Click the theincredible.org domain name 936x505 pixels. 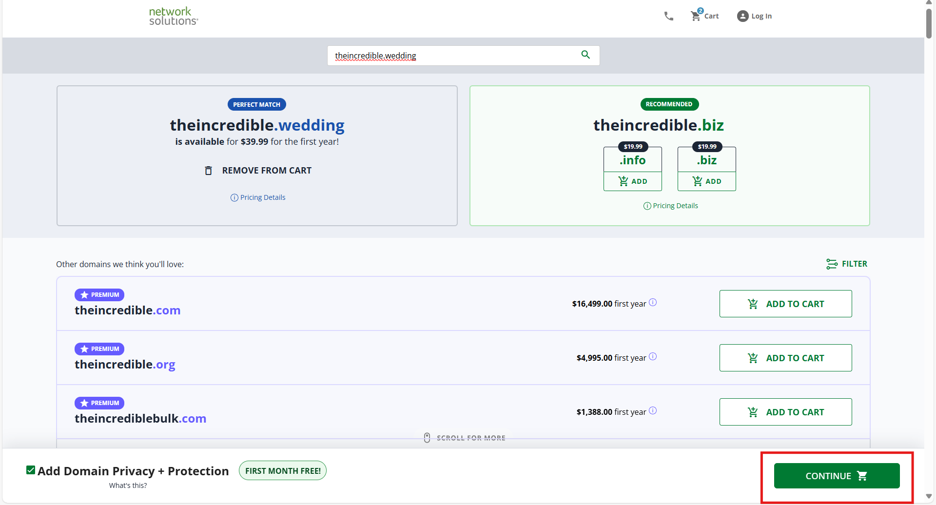(x=125, y=365)
